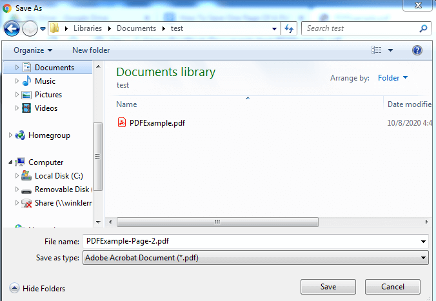Click Hide Folders toggle
The height and width of the screenshot is (301, 436).
pyautogui.click(x=37, y=289)
